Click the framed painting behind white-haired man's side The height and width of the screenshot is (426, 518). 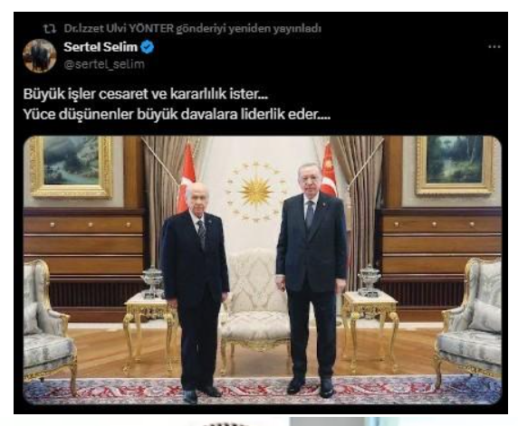(72, 167)
